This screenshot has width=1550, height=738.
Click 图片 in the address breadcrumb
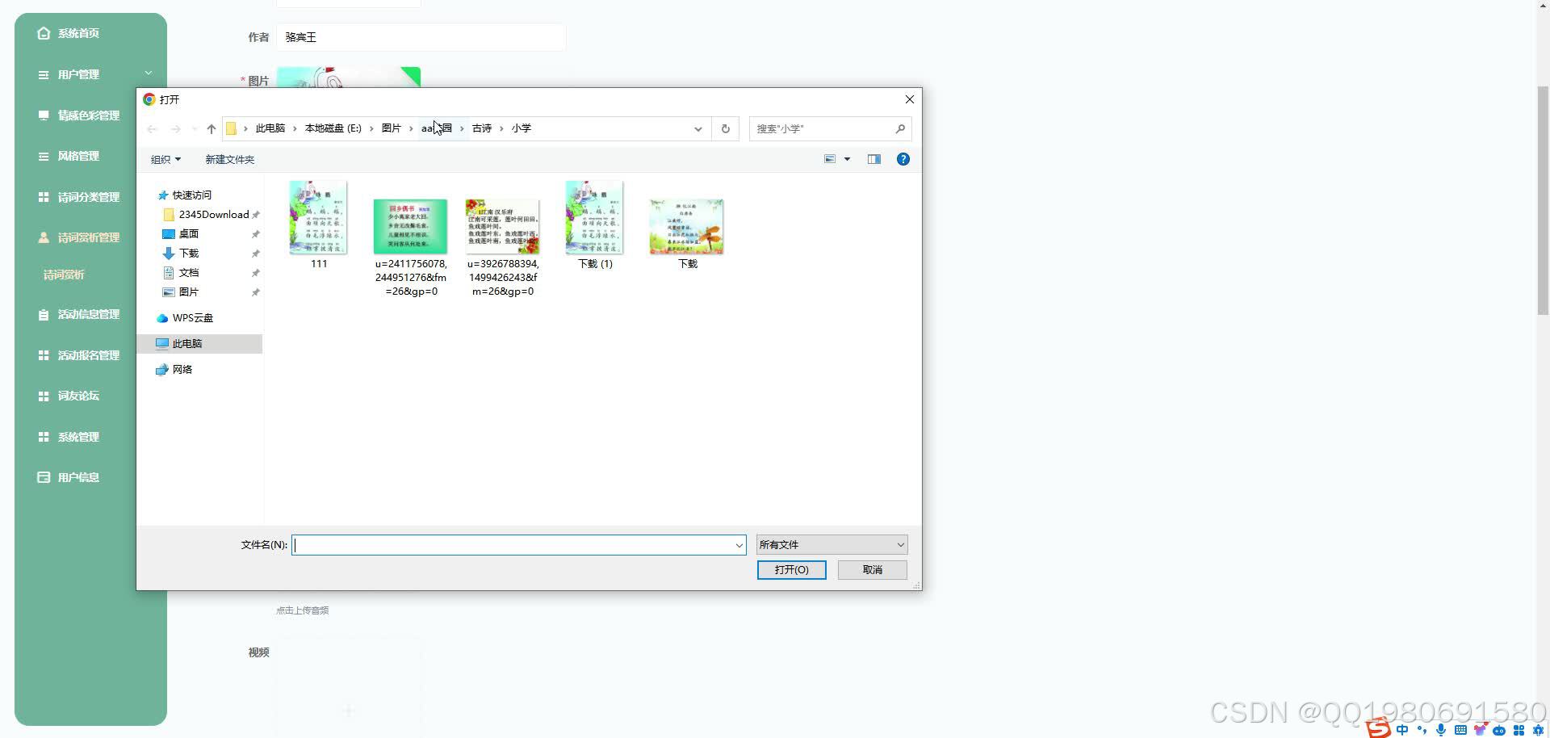click(x=391, y=128)
